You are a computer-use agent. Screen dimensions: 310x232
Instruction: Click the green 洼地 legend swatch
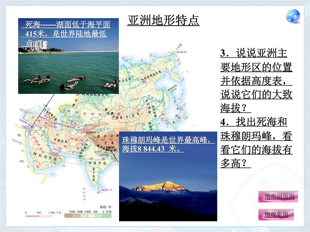[107, 215]
